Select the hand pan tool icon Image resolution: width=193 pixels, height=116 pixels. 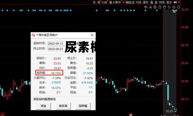click(x=164, y=7)
